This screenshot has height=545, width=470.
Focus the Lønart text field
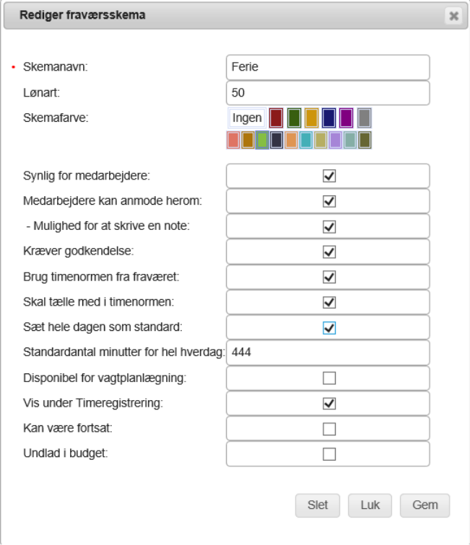328,93
